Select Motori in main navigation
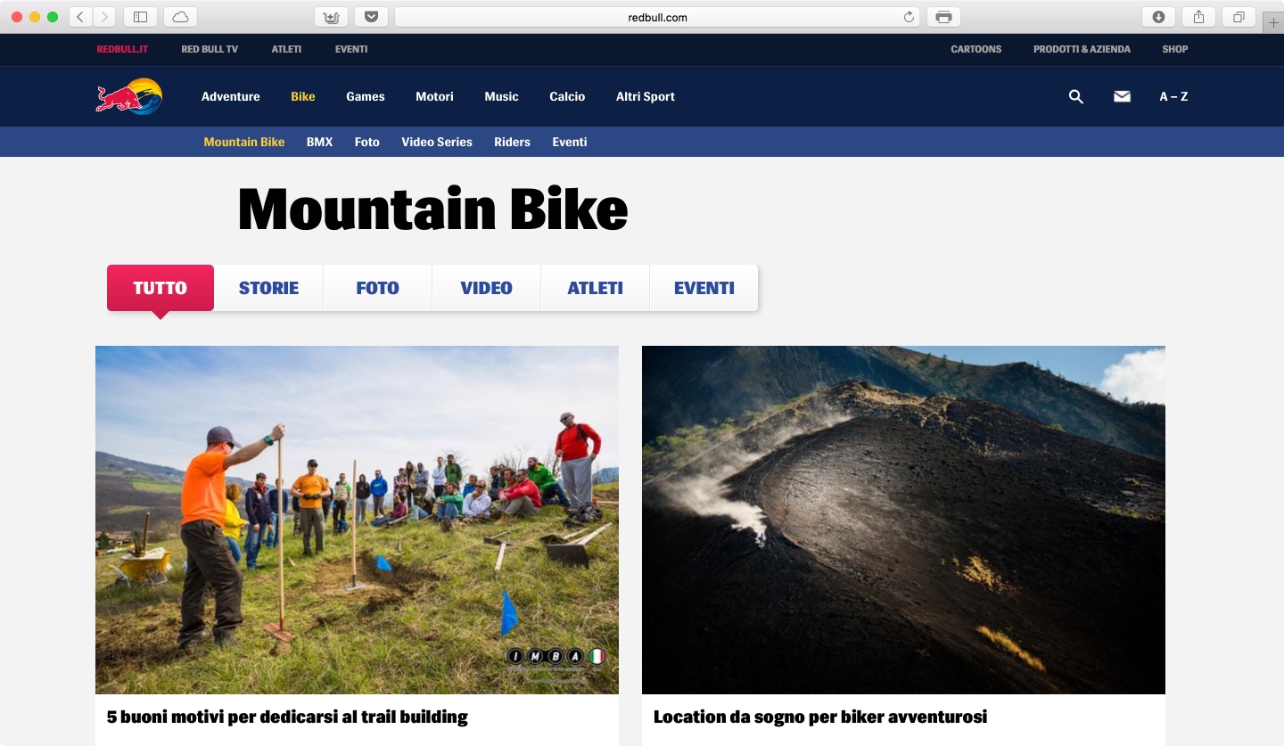Viewport: 1284px width, 746px height. pyautogui.click(x=434, y=96)
